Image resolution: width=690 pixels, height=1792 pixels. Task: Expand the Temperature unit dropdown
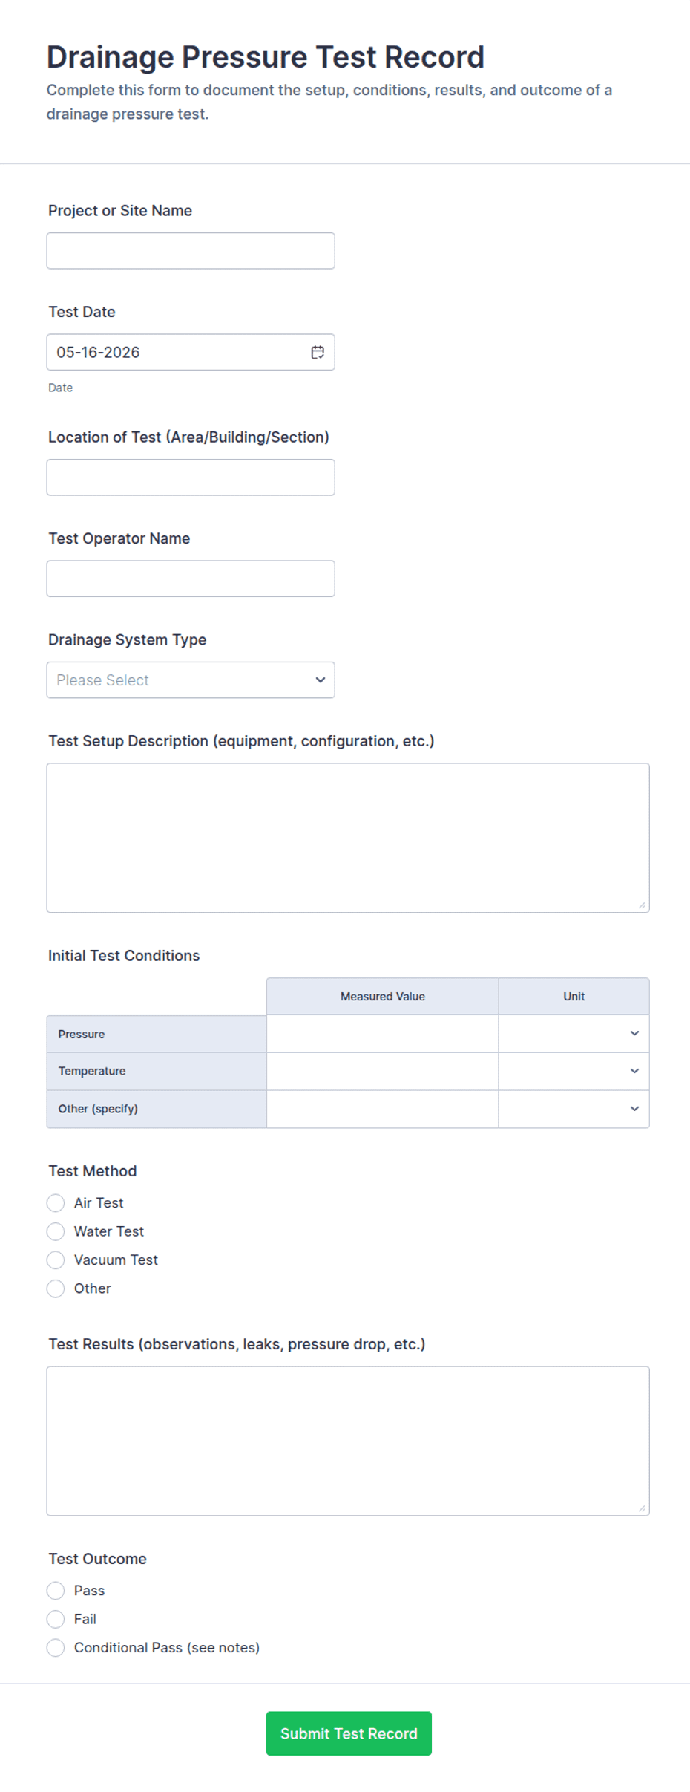pyautogui.click(x=574, y=1071)
